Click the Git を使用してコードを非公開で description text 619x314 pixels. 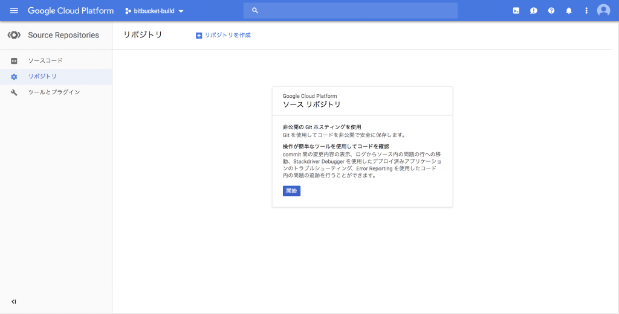(x=344, y=135)
